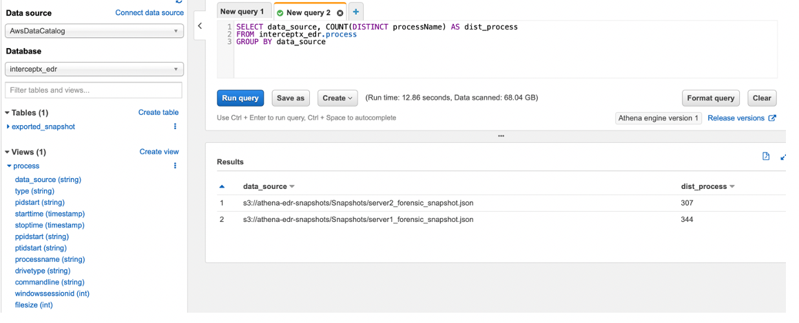Screen dimensions: 799x323
Task: Open exported_snapshot table options menu
Action: [175, 126]
